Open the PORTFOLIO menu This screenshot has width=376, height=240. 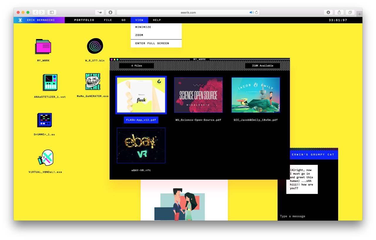point(84,20)
